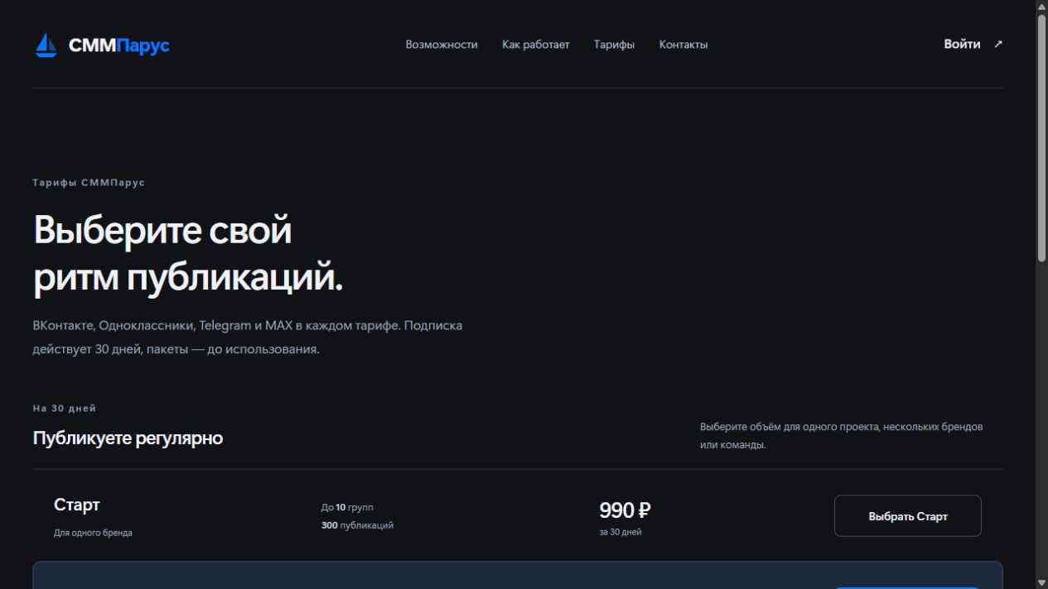Click the 'Тарифы СММПарус' eyebrow label

point(89,183)
